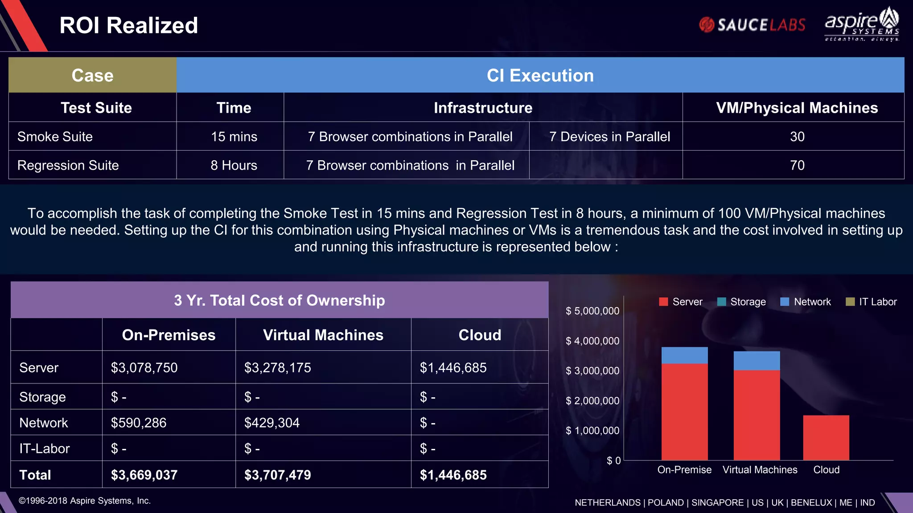Click the '$ 3,000,000' axis label
Viewport: 913px width, 513px height.
[x=592, y=370]
